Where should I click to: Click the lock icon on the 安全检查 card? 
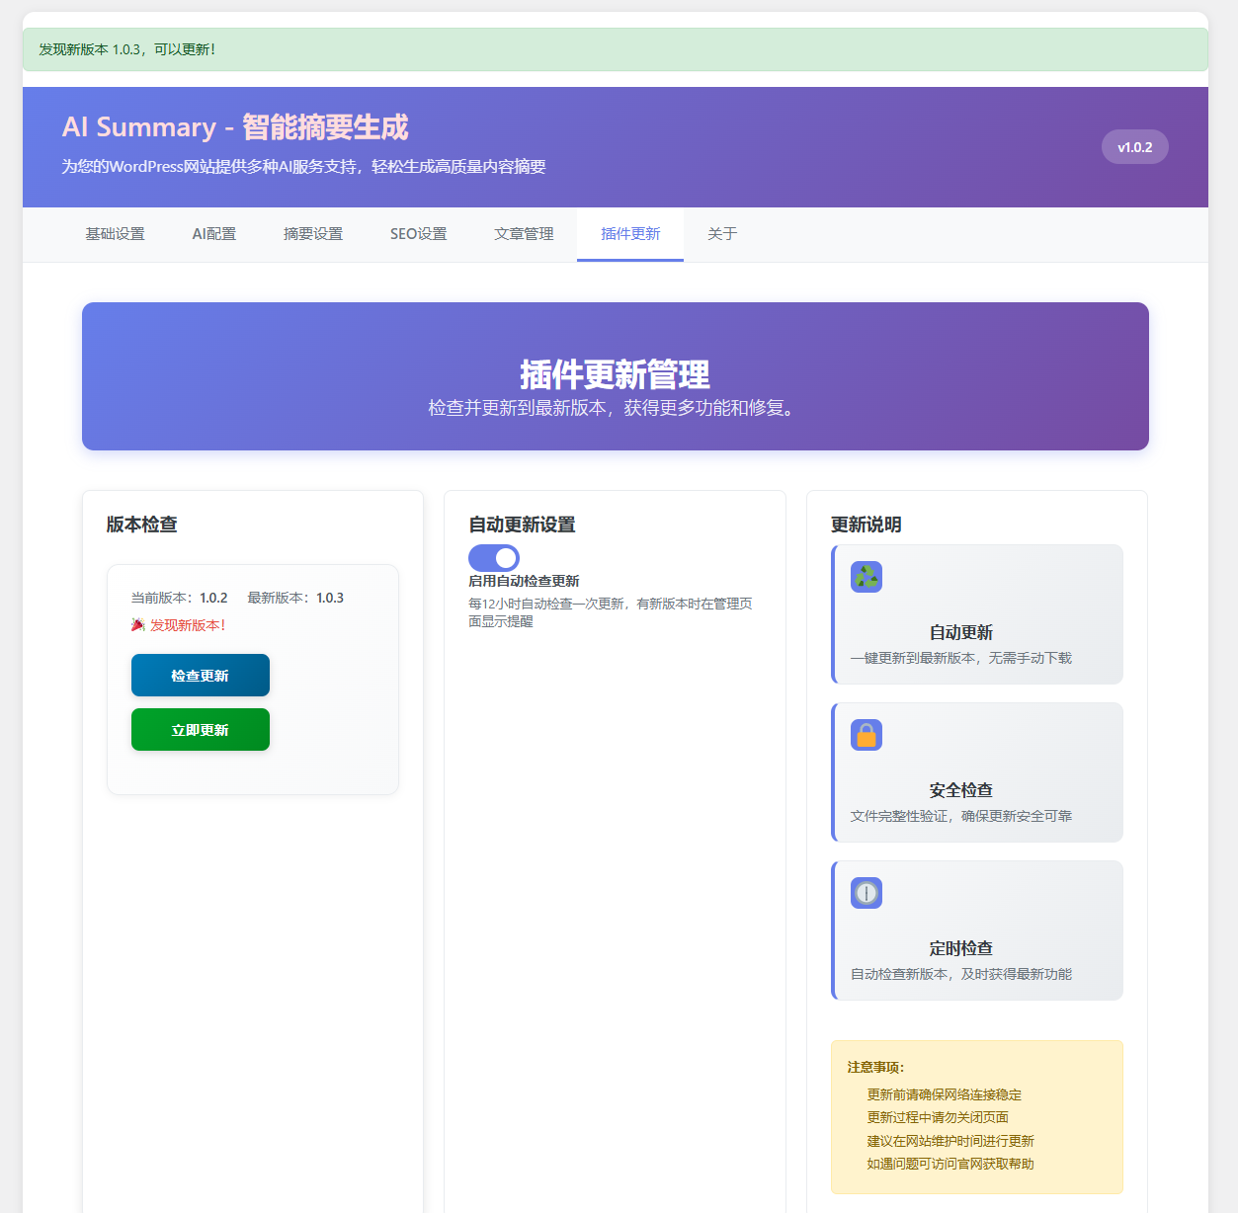click(866, 735)
